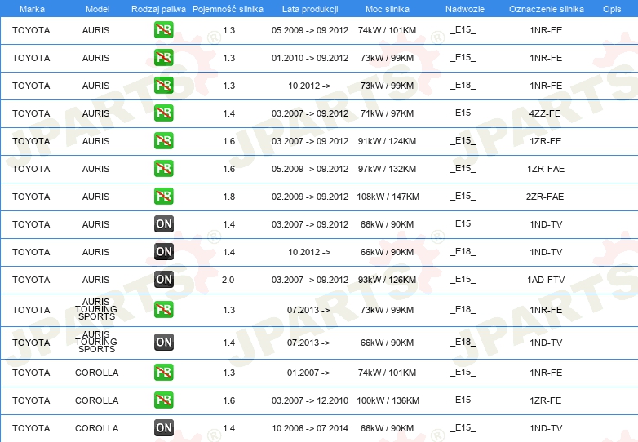The image size is (638, 442).
Task: Click COROLLA model in 1ZR-FE row
Action: [97, 400]
